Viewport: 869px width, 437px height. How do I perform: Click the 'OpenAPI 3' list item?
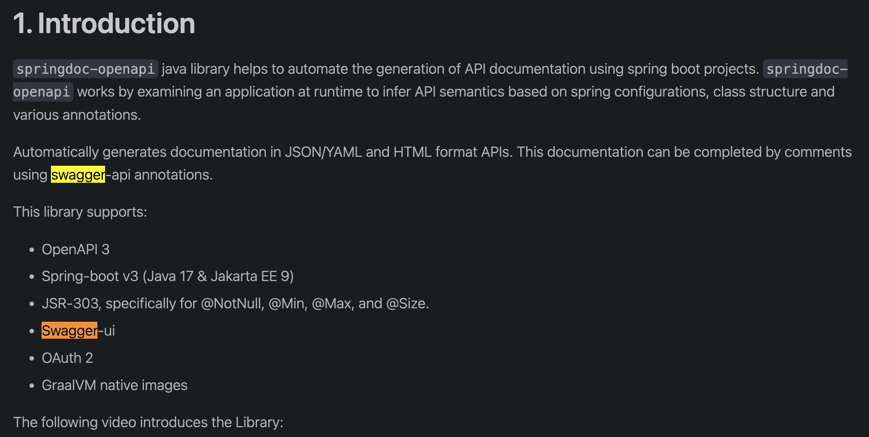pos(76,249)
